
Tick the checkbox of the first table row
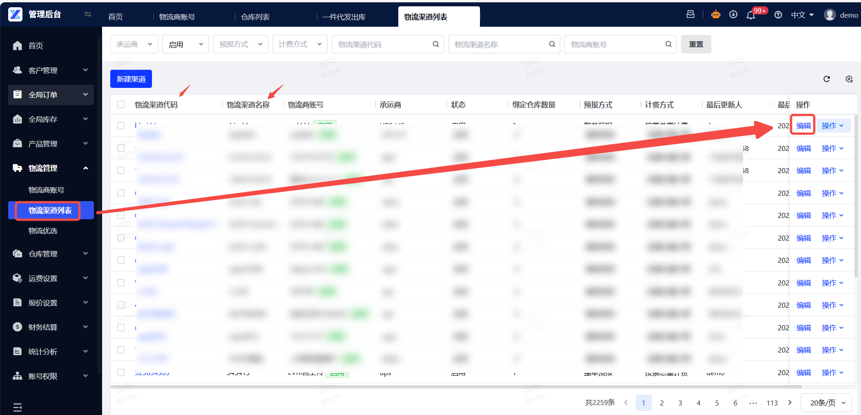click(x=121, y=125)
